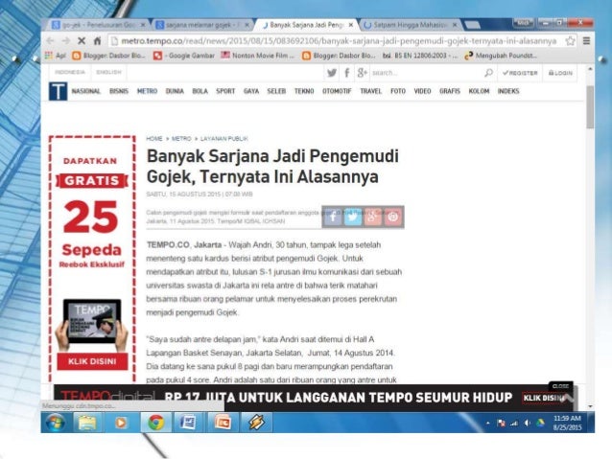Open the browser home page icon

[x=97, y=40]
